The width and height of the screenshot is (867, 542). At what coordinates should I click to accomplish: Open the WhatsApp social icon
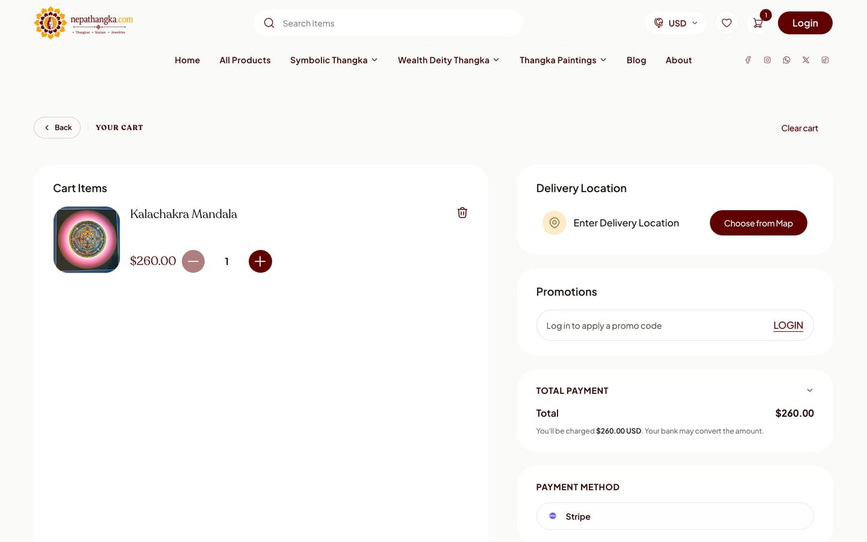[x=786, y=60]
